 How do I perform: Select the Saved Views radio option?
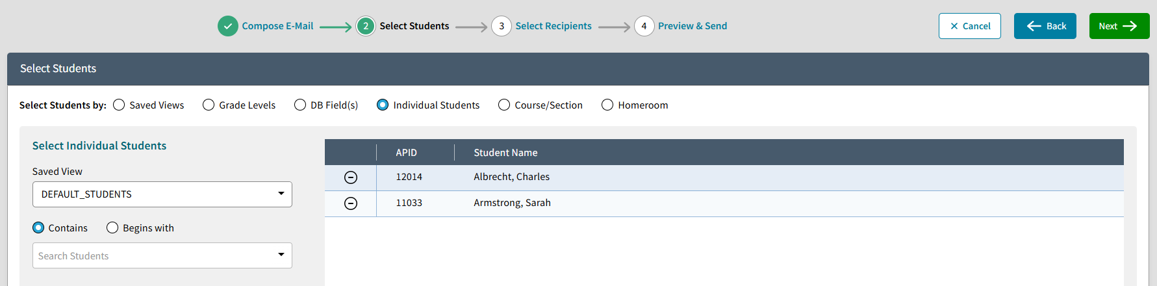[x=119, y=105]
